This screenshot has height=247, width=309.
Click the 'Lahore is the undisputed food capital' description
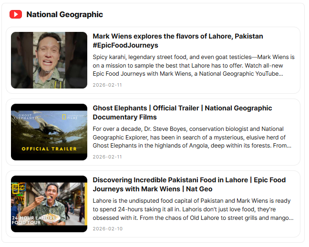[x=194, y=209]
